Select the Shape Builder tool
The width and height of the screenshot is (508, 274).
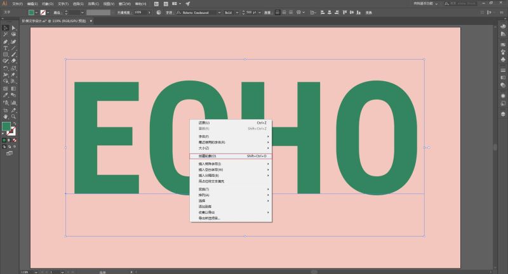coord(6,81)
